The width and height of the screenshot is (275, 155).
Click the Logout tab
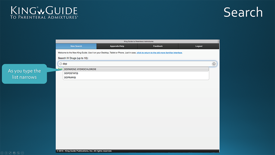tap(199, 46)
